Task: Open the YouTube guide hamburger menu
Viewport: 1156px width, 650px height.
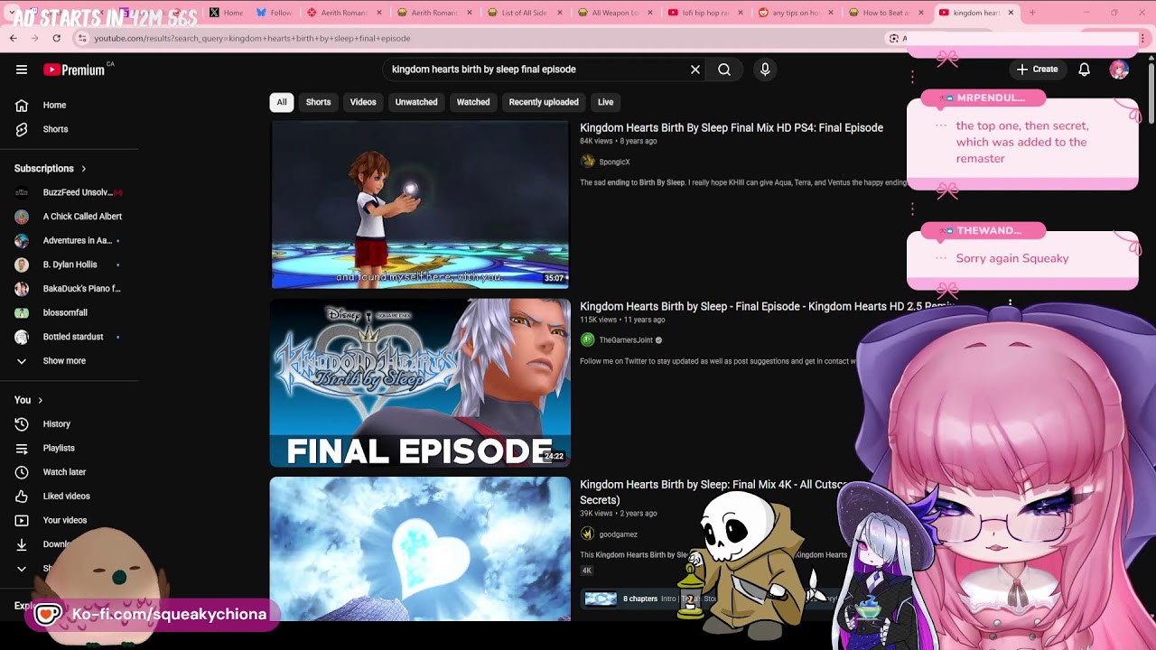Action: pos(22,70)
